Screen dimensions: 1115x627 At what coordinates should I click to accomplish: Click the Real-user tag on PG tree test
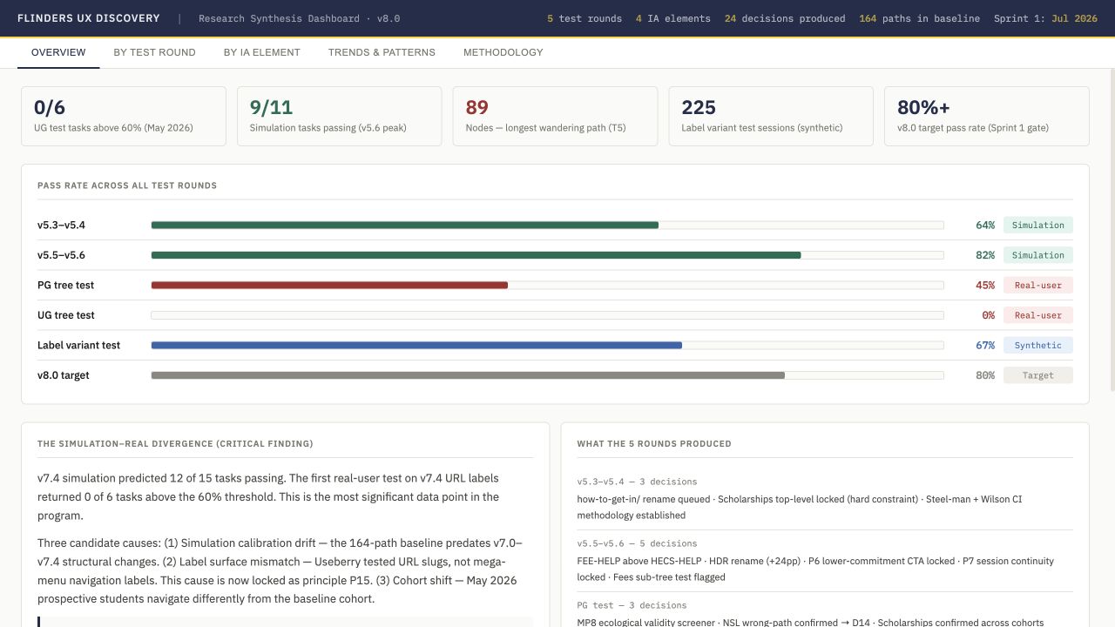(x=1038, y=286)
